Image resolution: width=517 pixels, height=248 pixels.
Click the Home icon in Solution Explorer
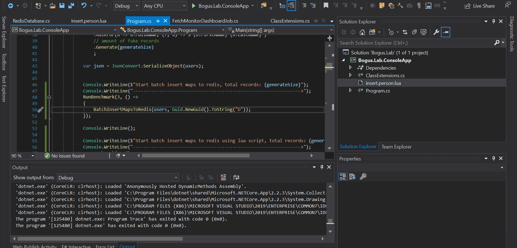coord(362,32)
